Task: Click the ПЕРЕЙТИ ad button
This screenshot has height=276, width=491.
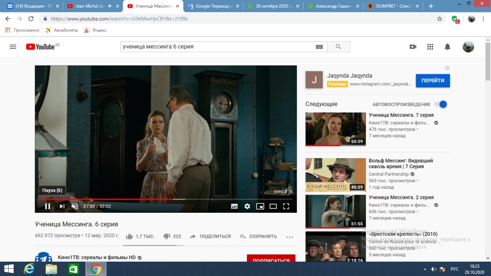Action: [433, 80]
